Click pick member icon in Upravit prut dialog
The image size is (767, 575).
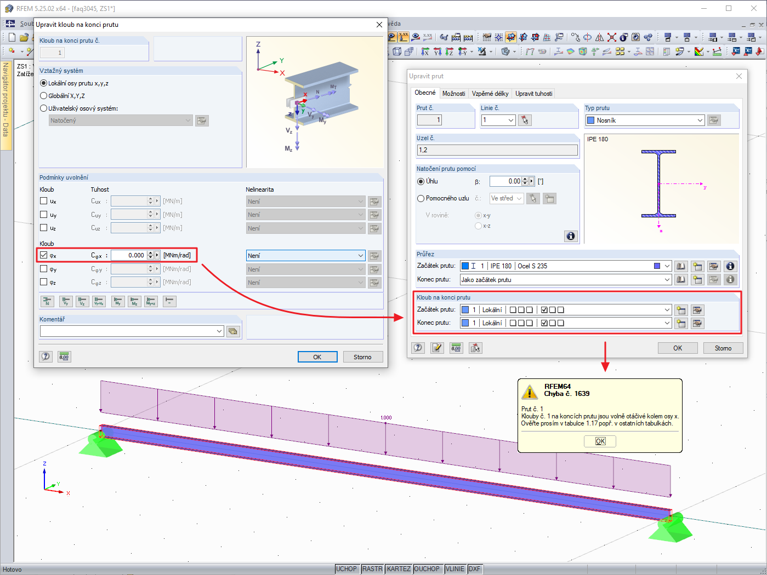coord(475,348)
